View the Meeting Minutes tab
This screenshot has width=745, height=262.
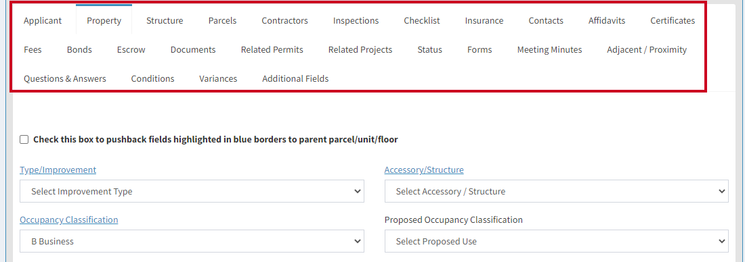pos(549,50)
